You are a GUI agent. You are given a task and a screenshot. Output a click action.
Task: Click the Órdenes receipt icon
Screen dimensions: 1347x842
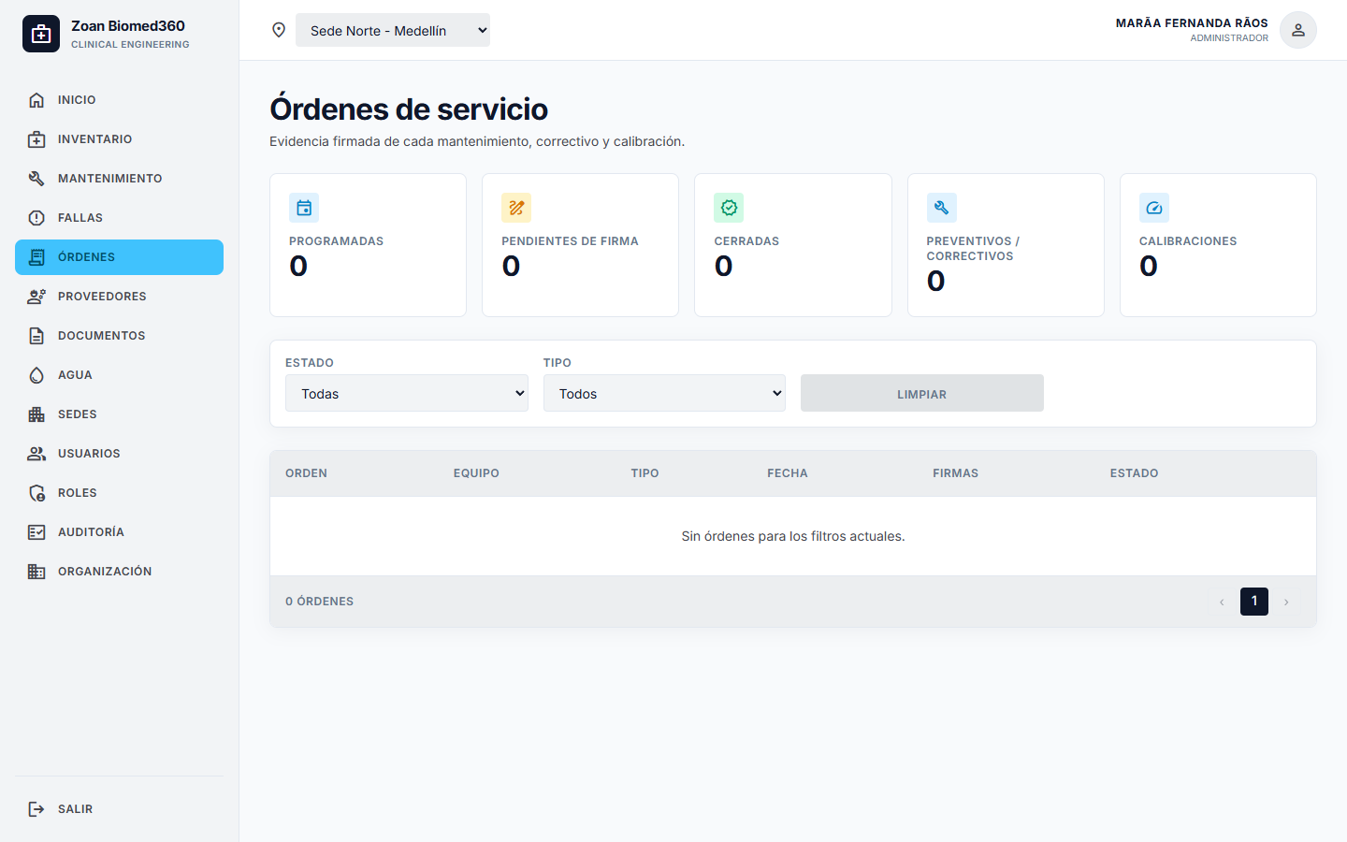coord(36,257)
